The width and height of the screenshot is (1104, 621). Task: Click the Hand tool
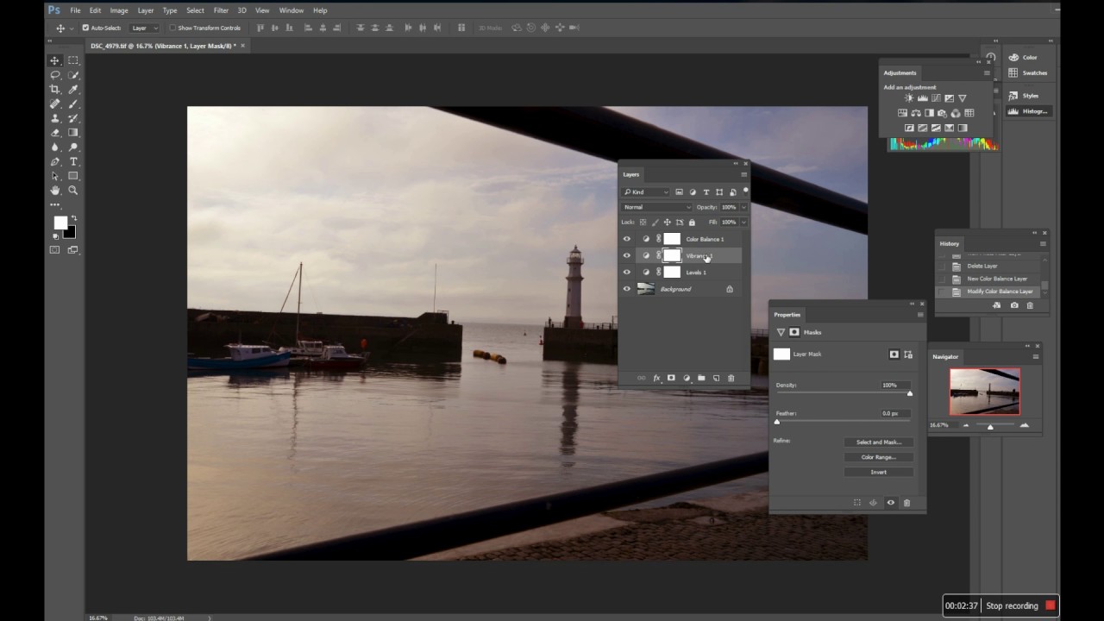55,190
